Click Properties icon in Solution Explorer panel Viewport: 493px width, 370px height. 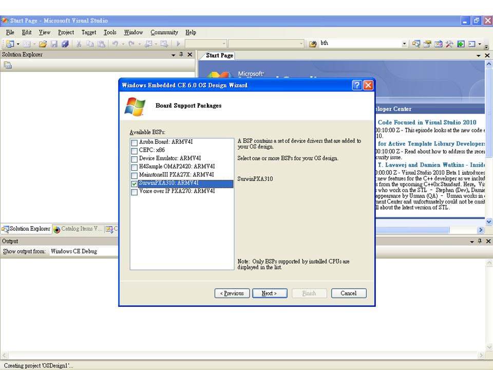point(8,65)
